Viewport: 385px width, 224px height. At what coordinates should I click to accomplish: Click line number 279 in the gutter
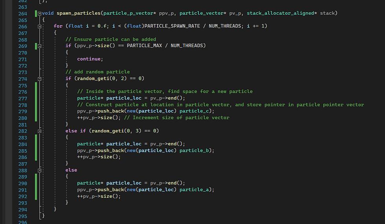[x=23, y=112]
